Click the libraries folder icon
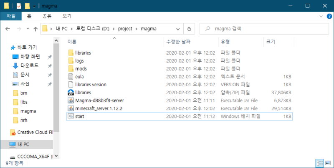 tap(71, 53)
